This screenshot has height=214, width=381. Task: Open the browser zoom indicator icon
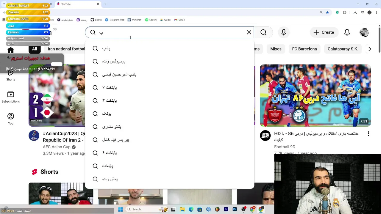[321, 12]
